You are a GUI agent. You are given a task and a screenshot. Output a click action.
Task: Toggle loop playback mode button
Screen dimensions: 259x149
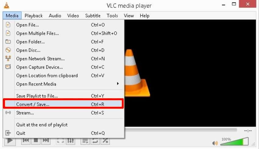point(95,141)
